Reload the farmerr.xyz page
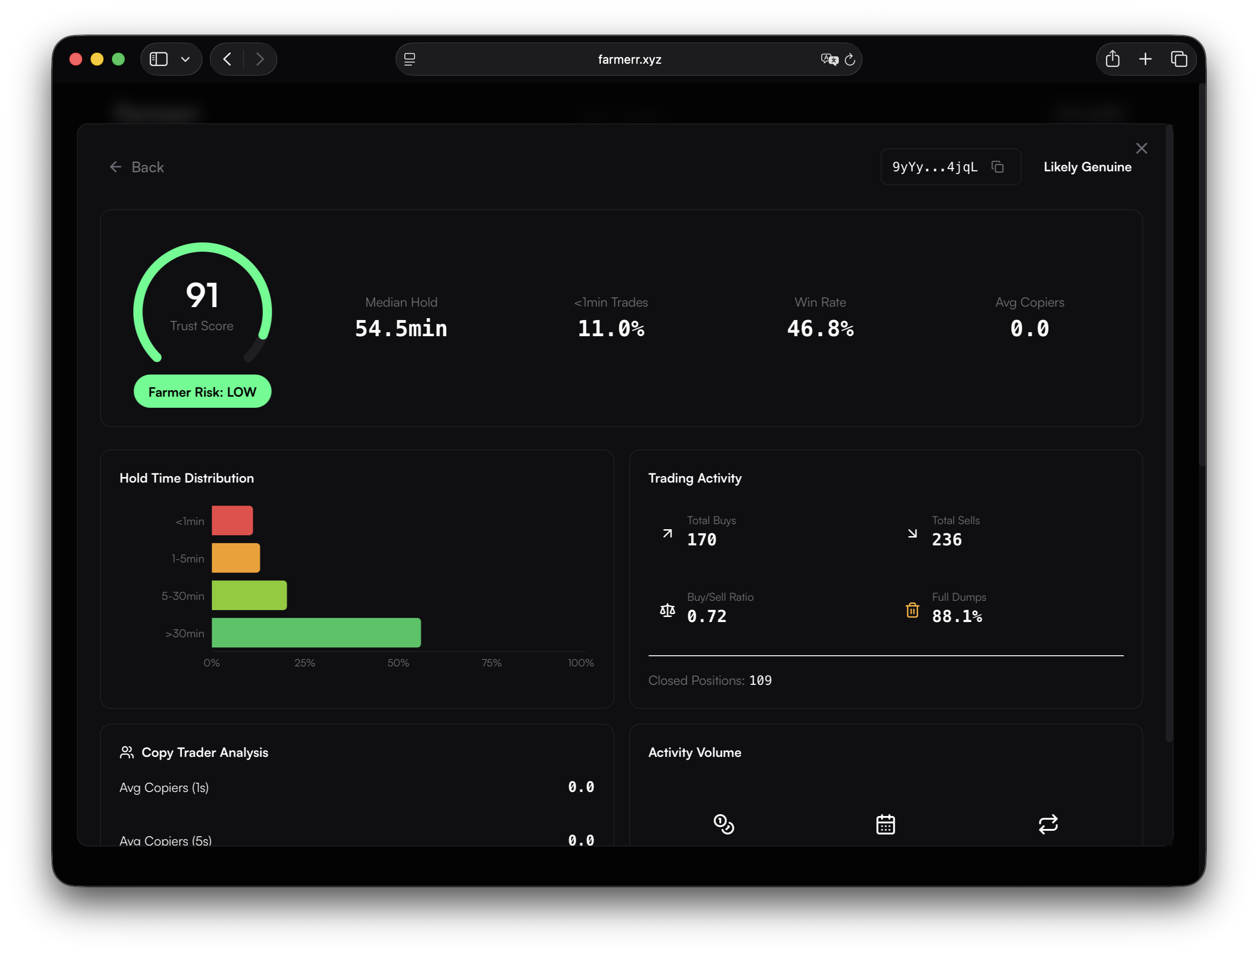 pos(849,59)
